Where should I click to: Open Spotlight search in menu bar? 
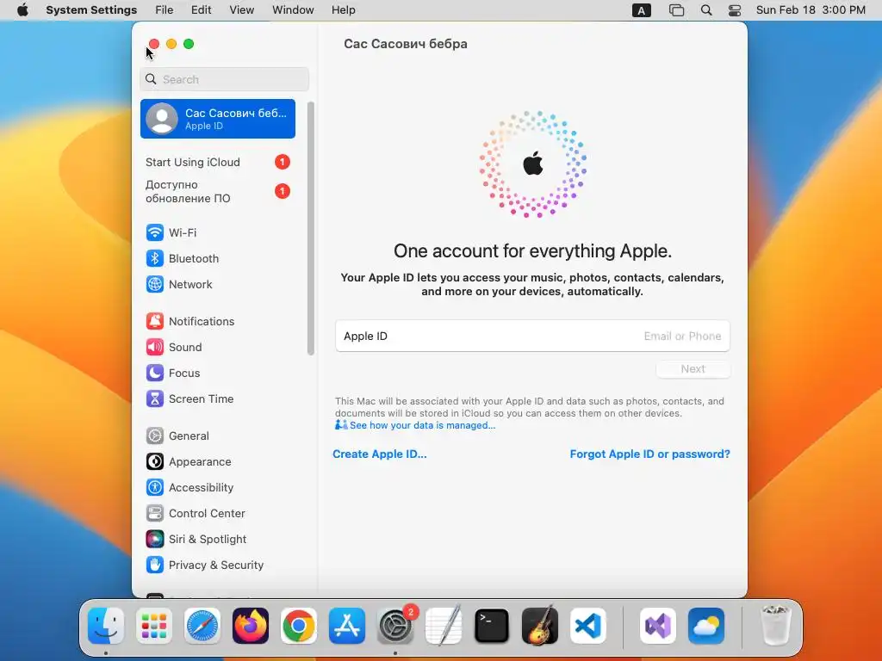[706, 10]
